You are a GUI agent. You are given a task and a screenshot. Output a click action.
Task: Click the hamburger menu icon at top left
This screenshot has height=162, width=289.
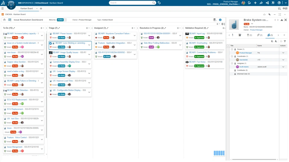click(x=3, y=8)
